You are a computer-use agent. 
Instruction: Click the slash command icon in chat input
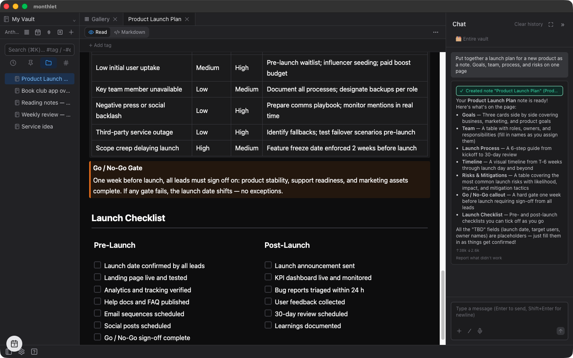pos(470,331)
